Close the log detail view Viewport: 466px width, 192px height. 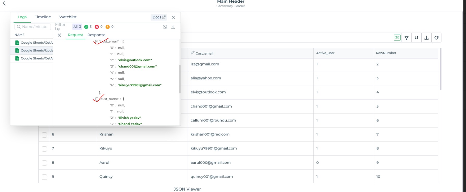tap(59, 35)
